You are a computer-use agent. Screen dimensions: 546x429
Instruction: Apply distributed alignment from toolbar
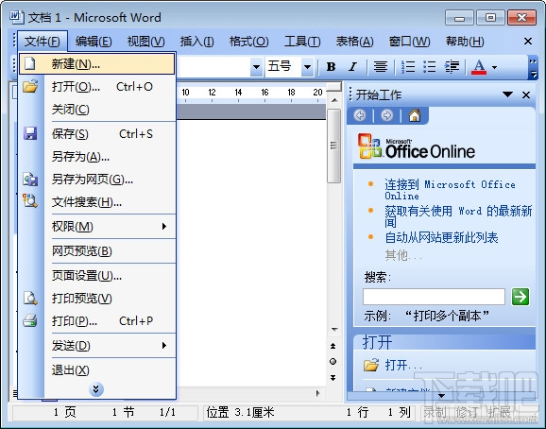[x=381, y=66]
